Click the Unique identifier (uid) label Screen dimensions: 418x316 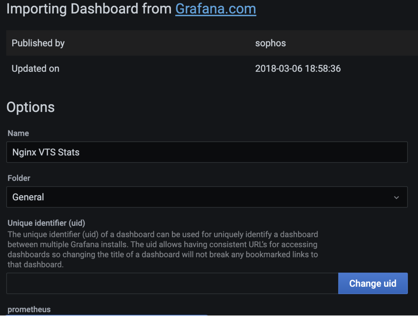click(46, 223)
